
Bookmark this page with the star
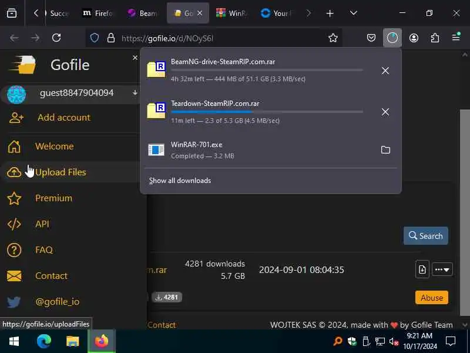click(x=333, y=38)
